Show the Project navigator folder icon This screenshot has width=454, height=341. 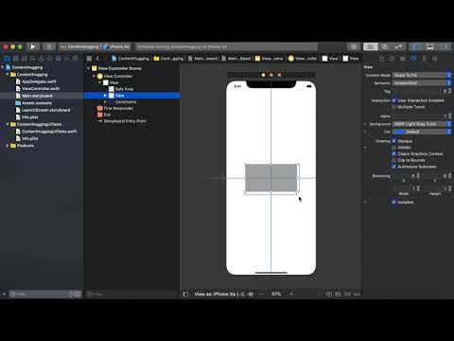(x=7, y=59)
